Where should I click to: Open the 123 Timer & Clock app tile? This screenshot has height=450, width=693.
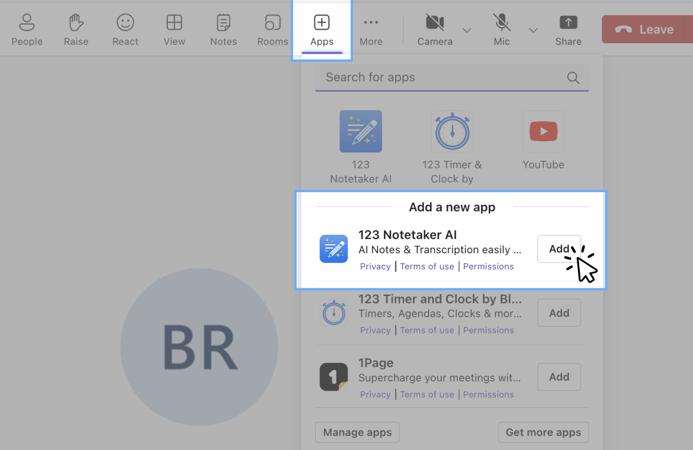pos(452,147)
